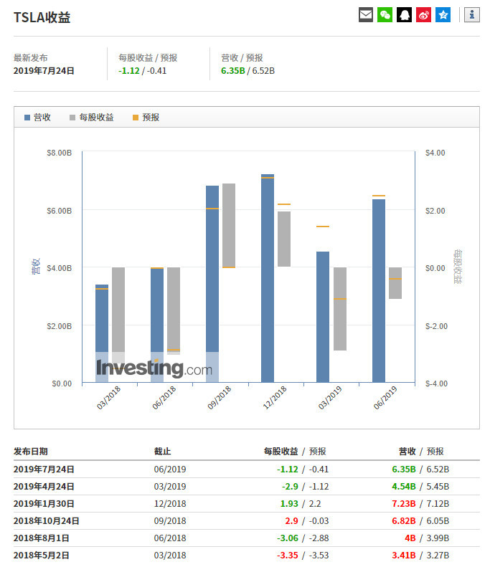
Task: Toggle the 每股收益 EPS legend series
Action: tap(91, 117)
